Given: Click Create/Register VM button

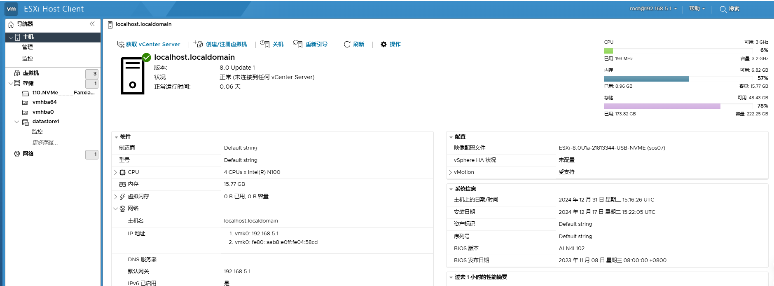Looking at the screenshot, I should (220, 44).
